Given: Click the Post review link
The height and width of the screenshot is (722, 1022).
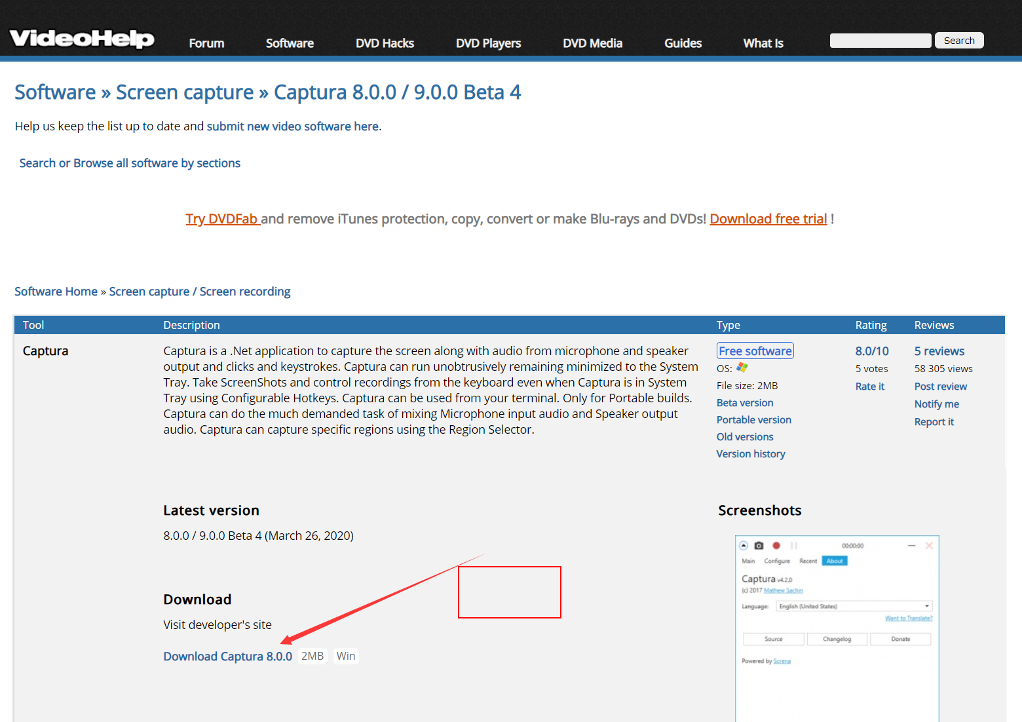Looking at the screenshot, I should point(940,386).
